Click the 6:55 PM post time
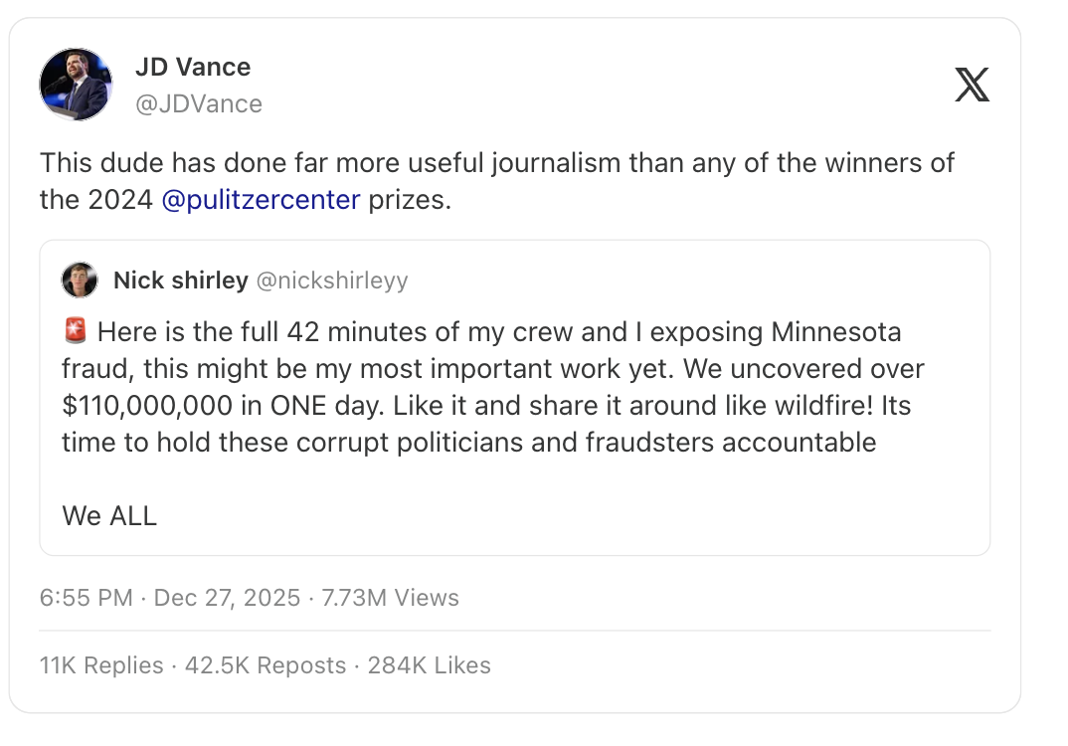Viewport: 1068px width, 746px height. pos(86,598)
